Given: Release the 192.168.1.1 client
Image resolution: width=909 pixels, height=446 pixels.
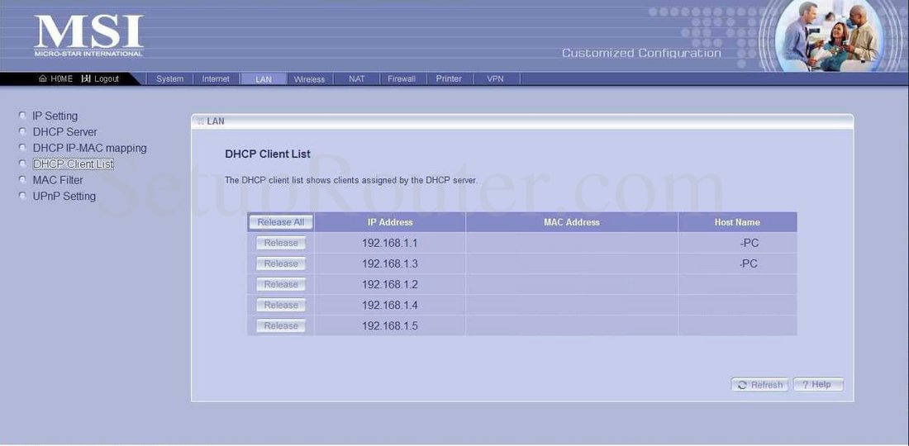Looking at the screenshot, I should click(x=281, y=244).
